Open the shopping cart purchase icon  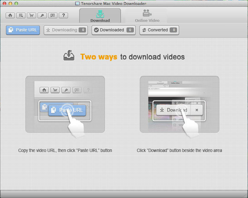[x=31, y=15]
